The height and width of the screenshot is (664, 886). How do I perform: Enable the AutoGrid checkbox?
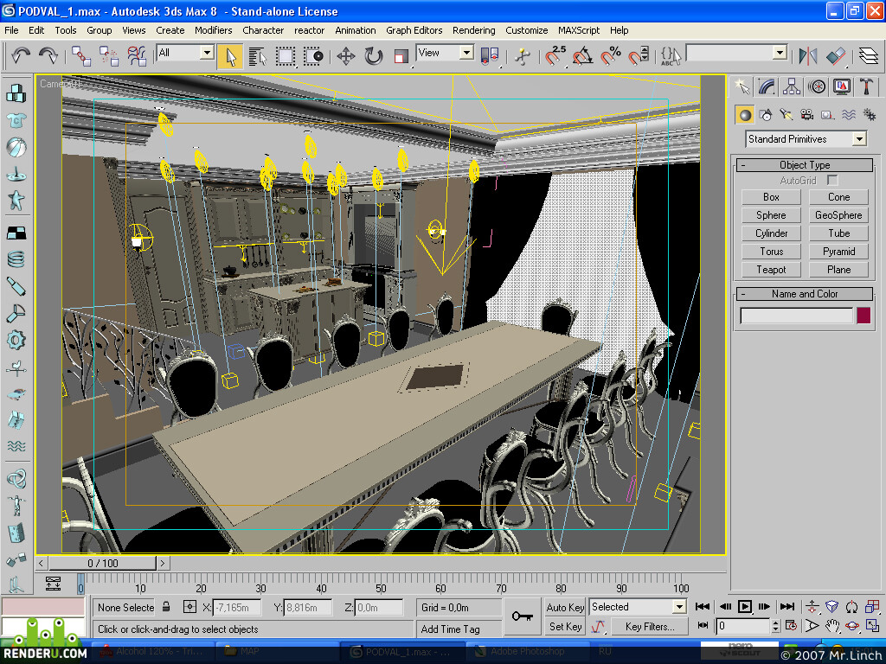coord(832,180)
